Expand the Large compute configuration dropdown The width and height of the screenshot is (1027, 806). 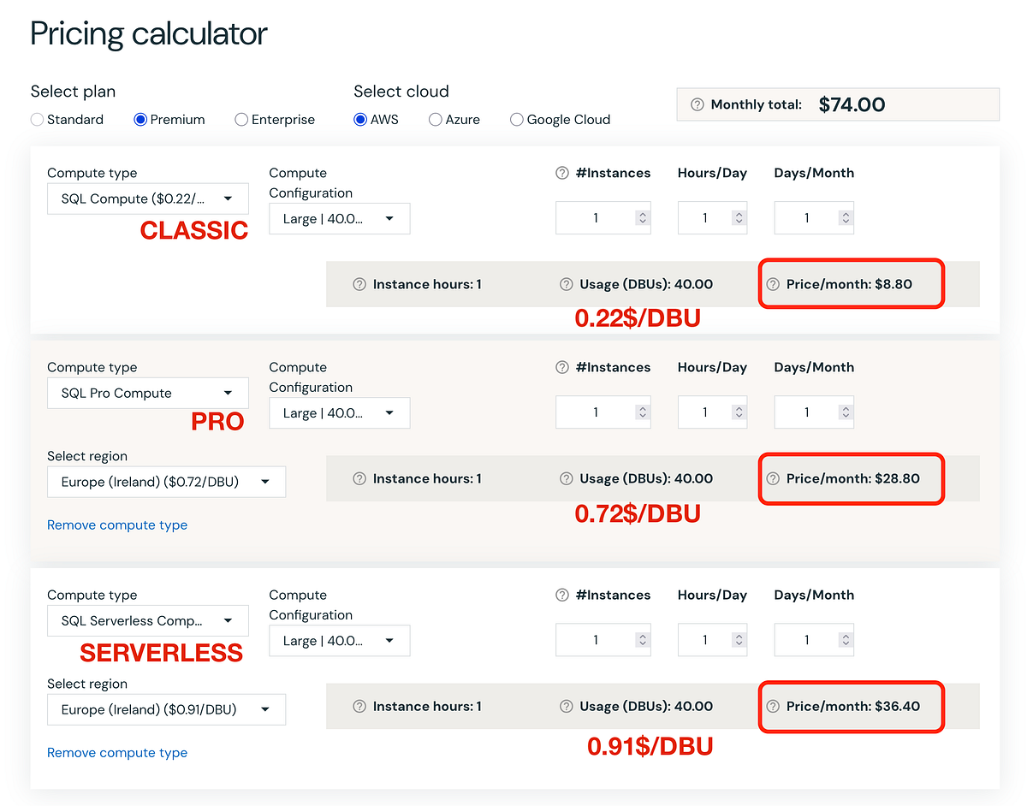tap(339, 218)
